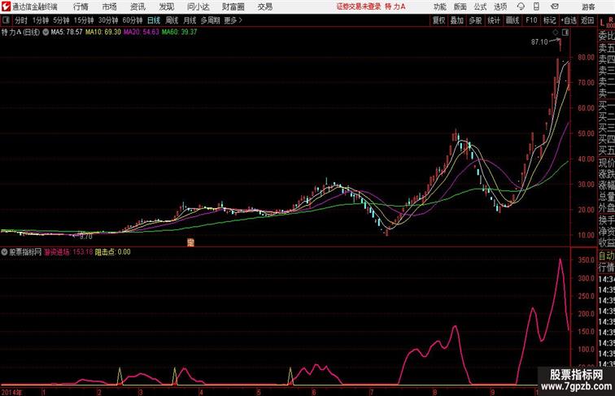Image resolution: width=615 pixels, height=396 pixels.
Task: Switch to 60分钟 period tab
Action: click(x=133, y=20)
